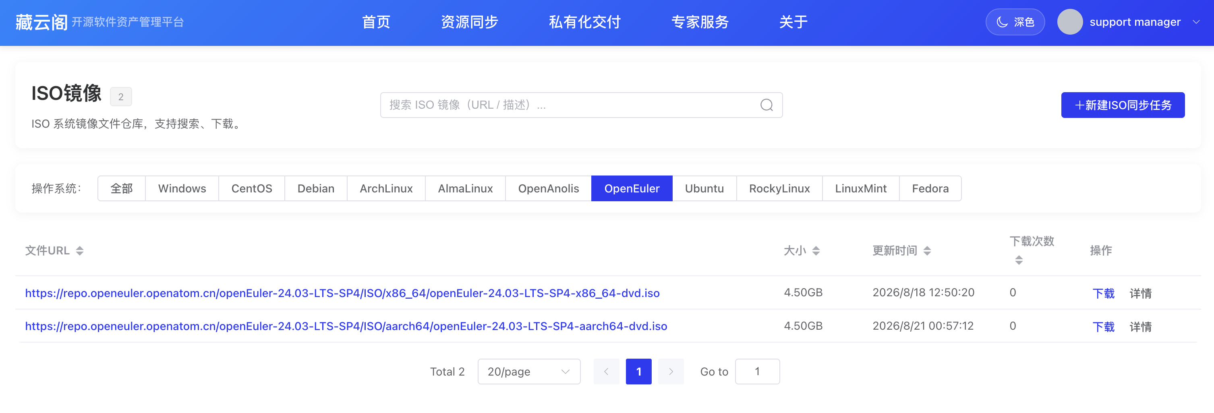Click 新建ISO同步任务 button
The image size is (1214, 413).
[1123, 105]
